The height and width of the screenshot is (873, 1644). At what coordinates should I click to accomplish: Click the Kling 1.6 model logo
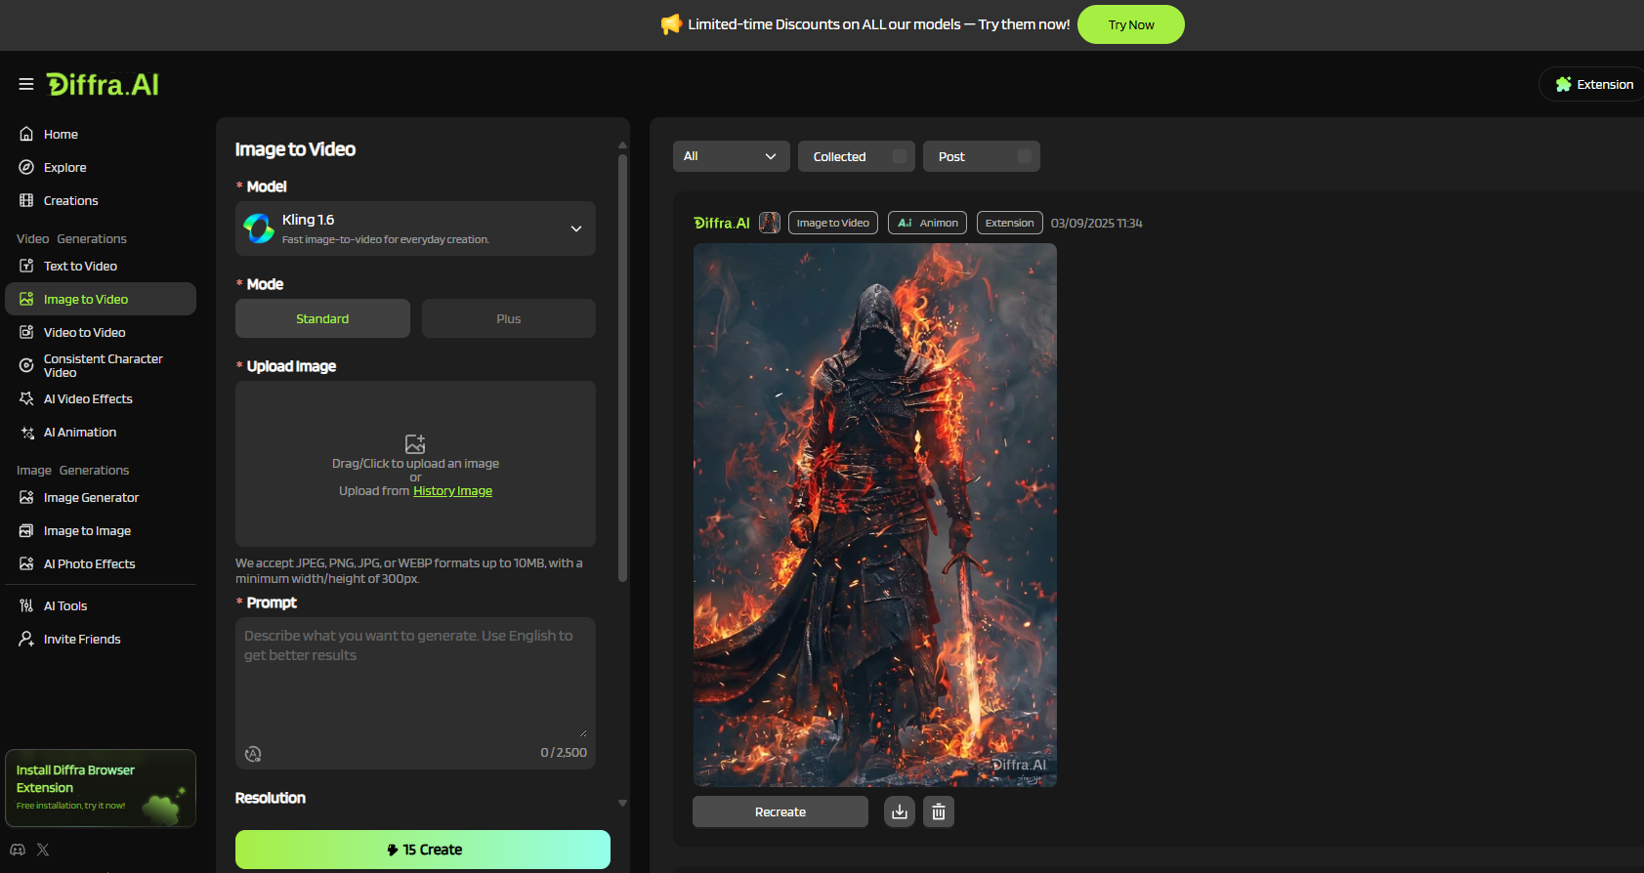(259, 229)
